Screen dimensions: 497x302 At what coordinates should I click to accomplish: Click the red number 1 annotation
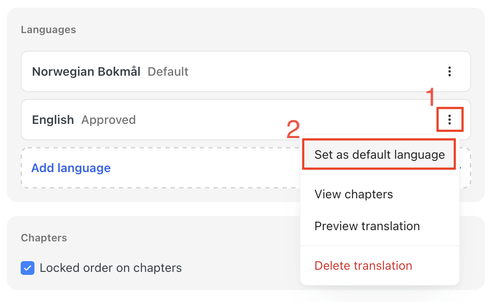coord(430,97)
